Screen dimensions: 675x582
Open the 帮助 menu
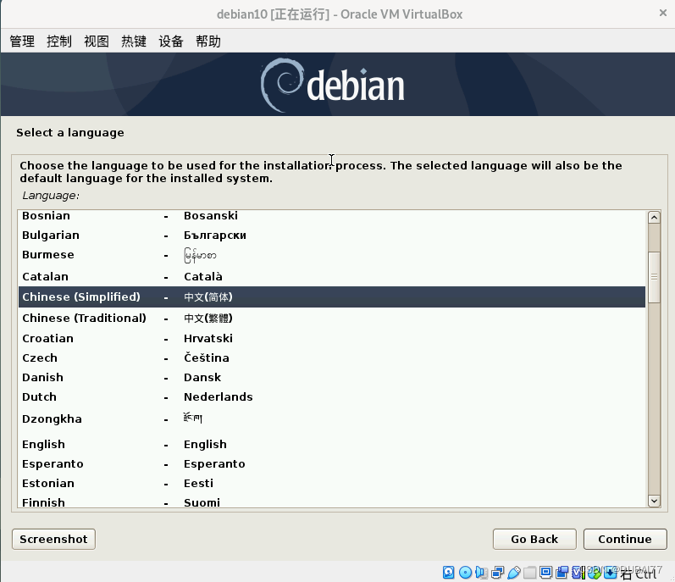tap(208, 42)
